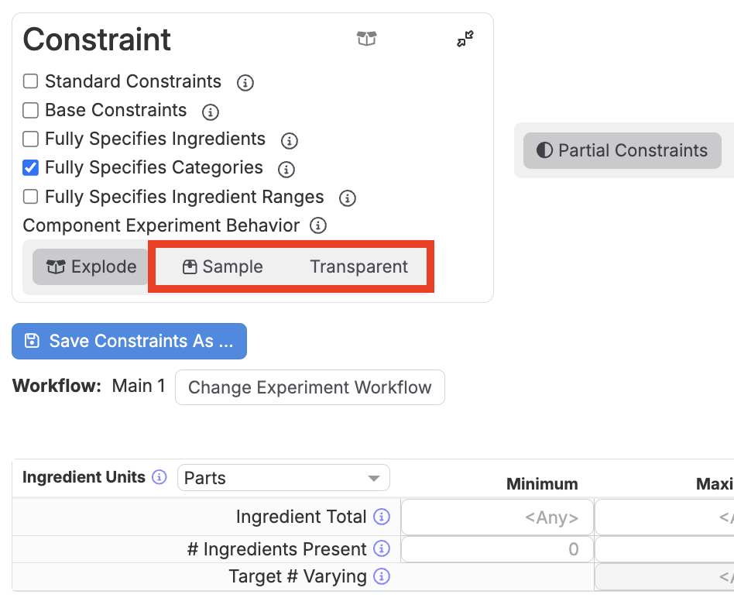
Task: Switch behavior to Sample
Action: point(223,267)
